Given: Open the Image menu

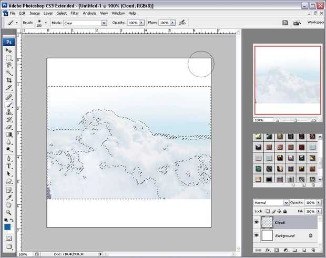Looking at the screenshot, I should [35, 13].
